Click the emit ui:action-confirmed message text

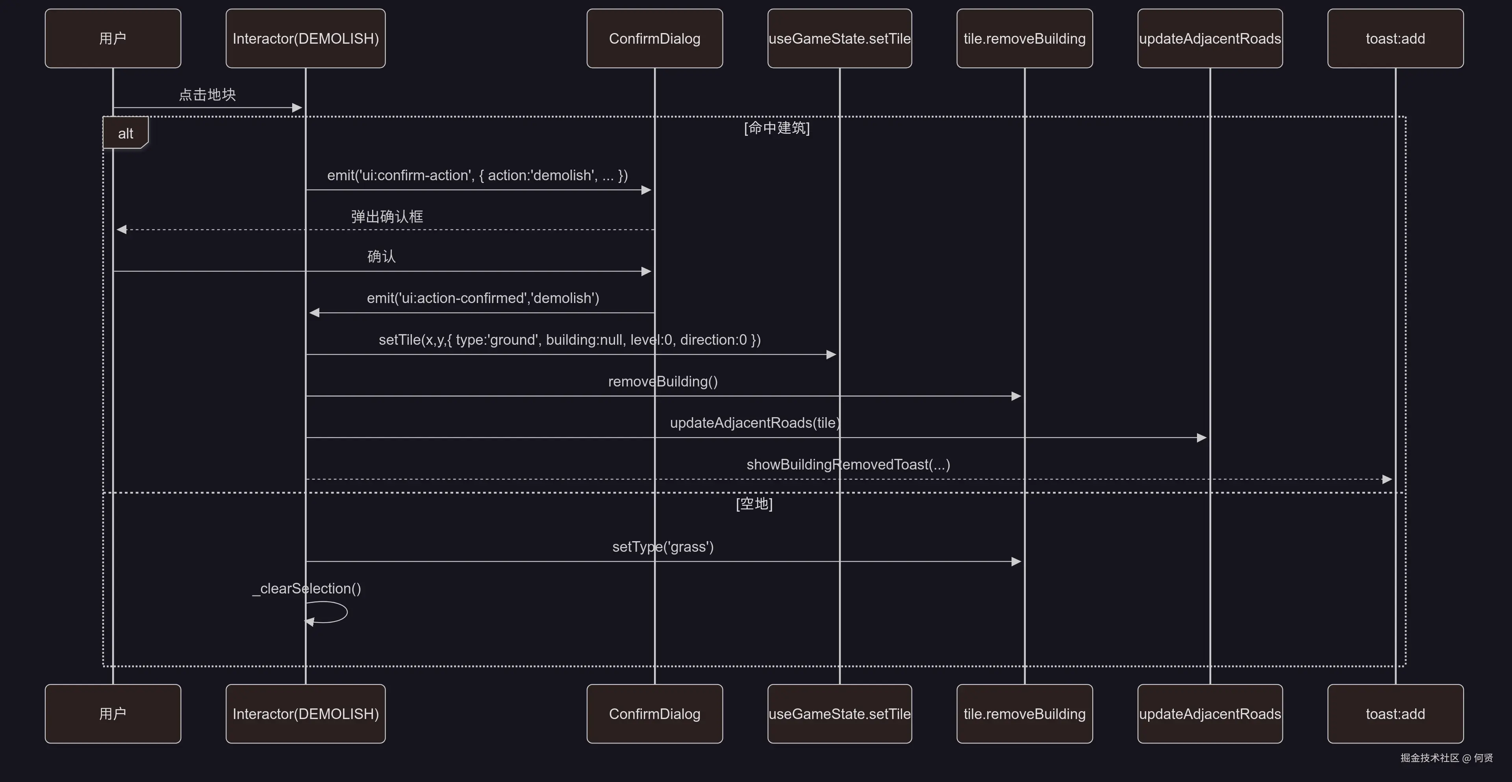(x=482, y=298)
